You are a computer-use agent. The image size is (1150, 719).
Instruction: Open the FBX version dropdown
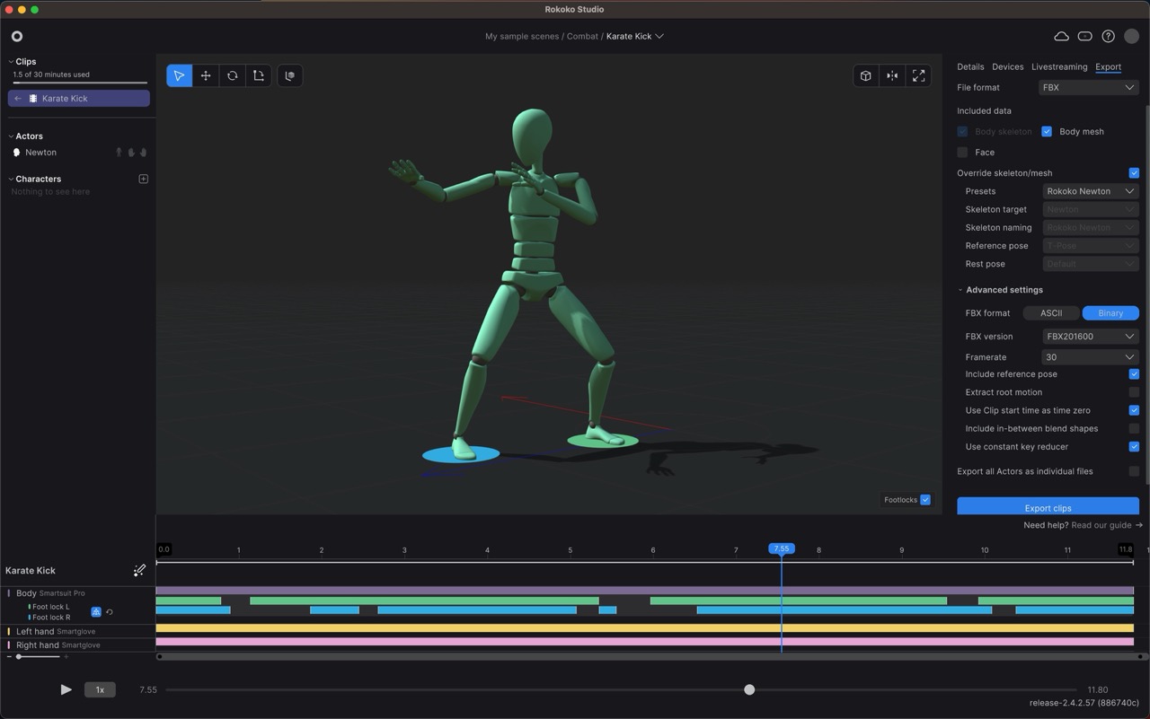pyautogui.click(x=1091, y=337)
